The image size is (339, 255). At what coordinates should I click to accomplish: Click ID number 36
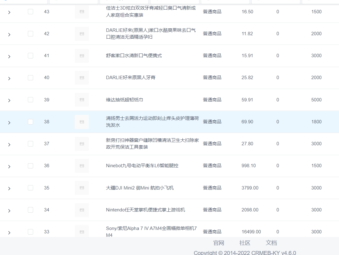coord(47,166)
